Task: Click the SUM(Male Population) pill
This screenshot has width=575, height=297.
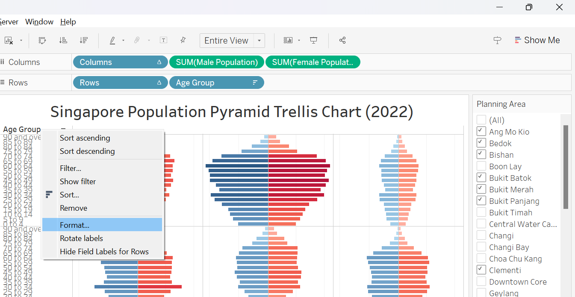Action: 217,62
